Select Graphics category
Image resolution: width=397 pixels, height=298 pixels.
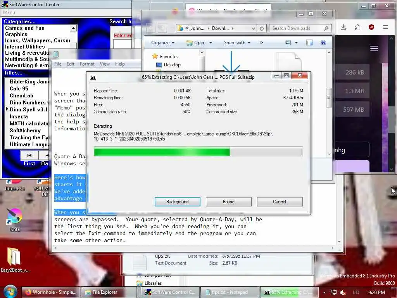tap(16, 34)
